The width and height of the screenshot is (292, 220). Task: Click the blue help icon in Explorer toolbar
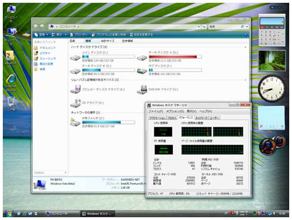pos(246,35)
